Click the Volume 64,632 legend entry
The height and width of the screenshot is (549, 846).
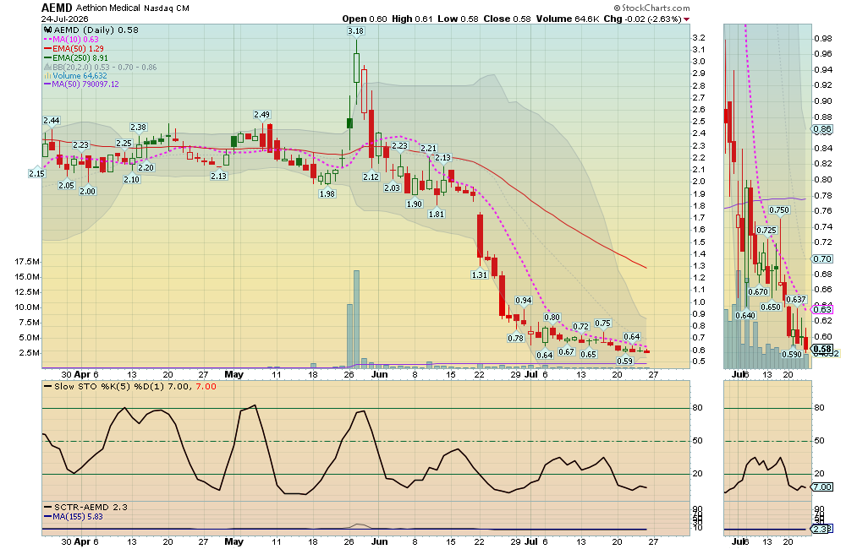tap(75, 76)
